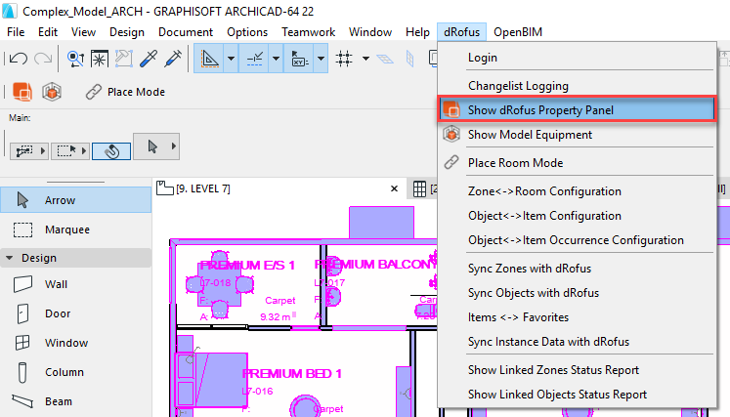Select the Wall tool

click(75, 284)
